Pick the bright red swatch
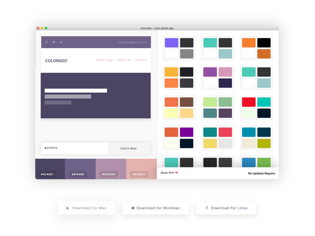Screen dimensions: 315x236 249,102
